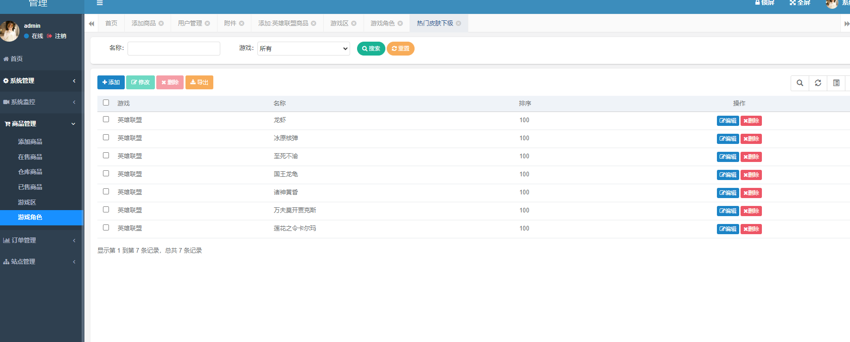Click the table refresh icon
The height and width of the screenshot is (342, 850).
click(x=818, y=83)
